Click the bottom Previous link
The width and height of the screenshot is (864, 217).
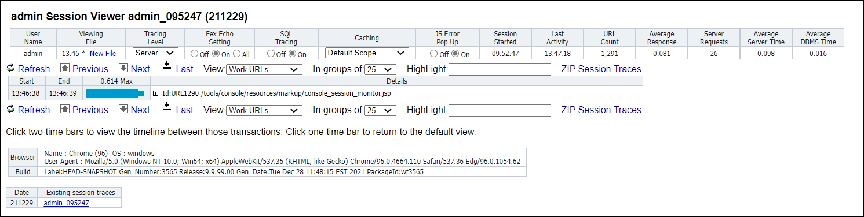pyautogui.click(x=90, y=110)
